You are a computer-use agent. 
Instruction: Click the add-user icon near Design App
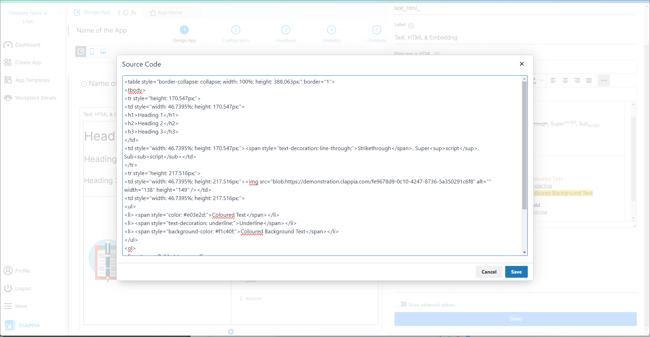coord(134,12)
